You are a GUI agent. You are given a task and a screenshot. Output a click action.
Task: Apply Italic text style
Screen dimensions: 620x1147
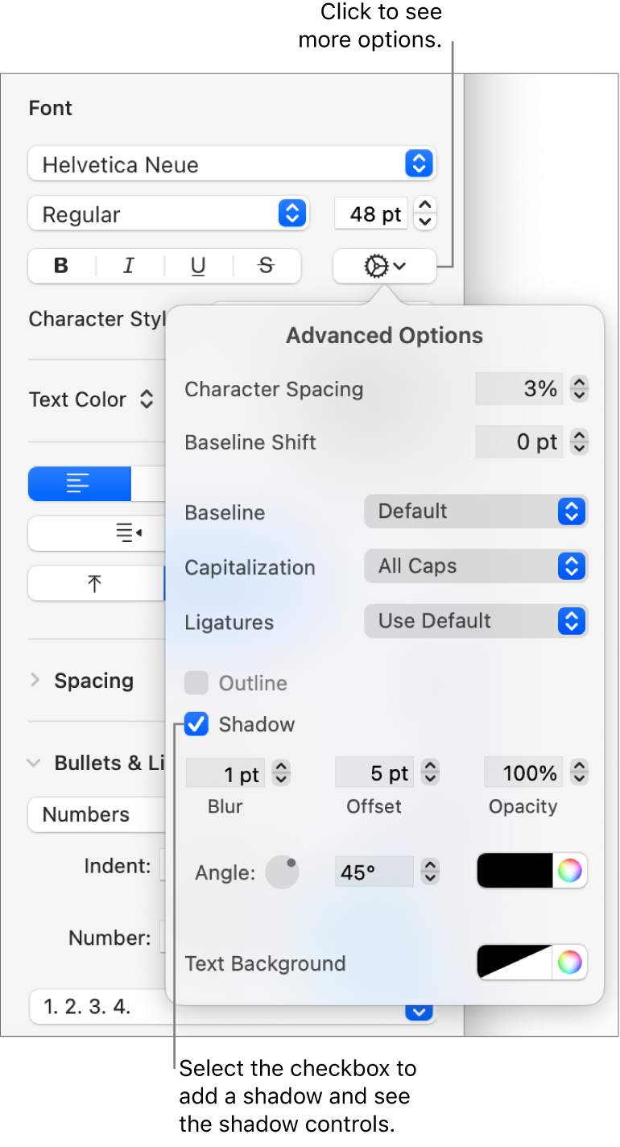coord(129,267)
